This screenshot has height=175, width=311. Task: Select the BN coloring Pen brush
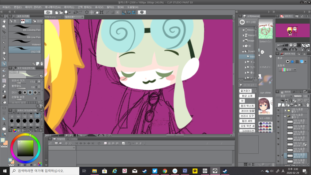(x=25, y=28)
